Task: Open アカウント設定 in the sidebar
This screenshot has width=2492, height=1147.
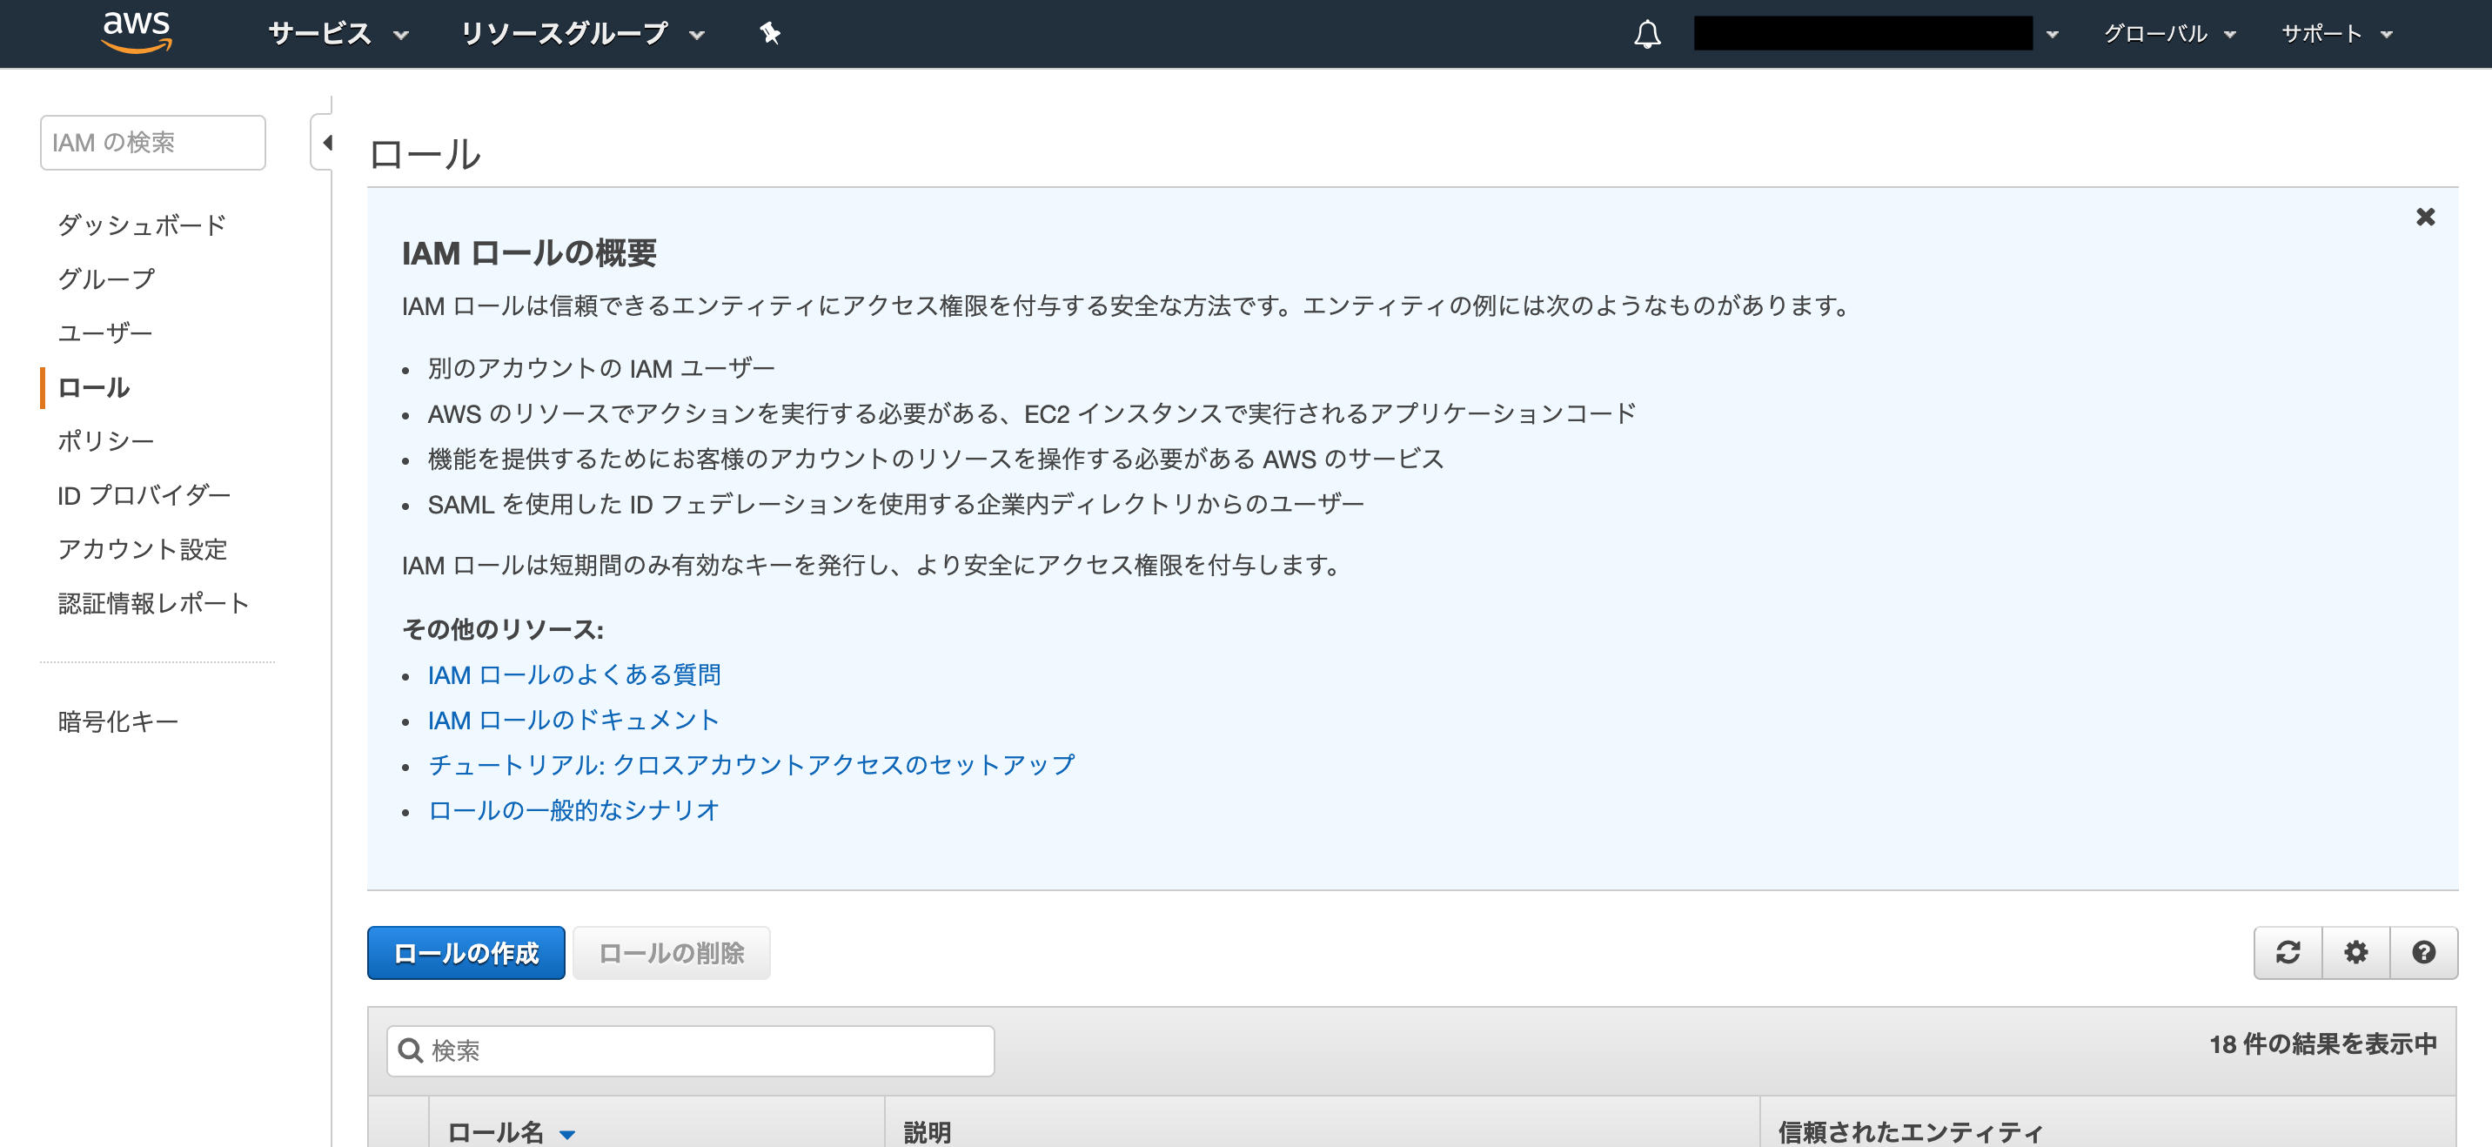Action: point(142,549)
